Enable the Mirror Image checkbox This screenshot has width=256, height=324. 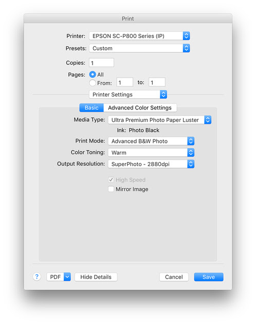(x=111, y=189)
